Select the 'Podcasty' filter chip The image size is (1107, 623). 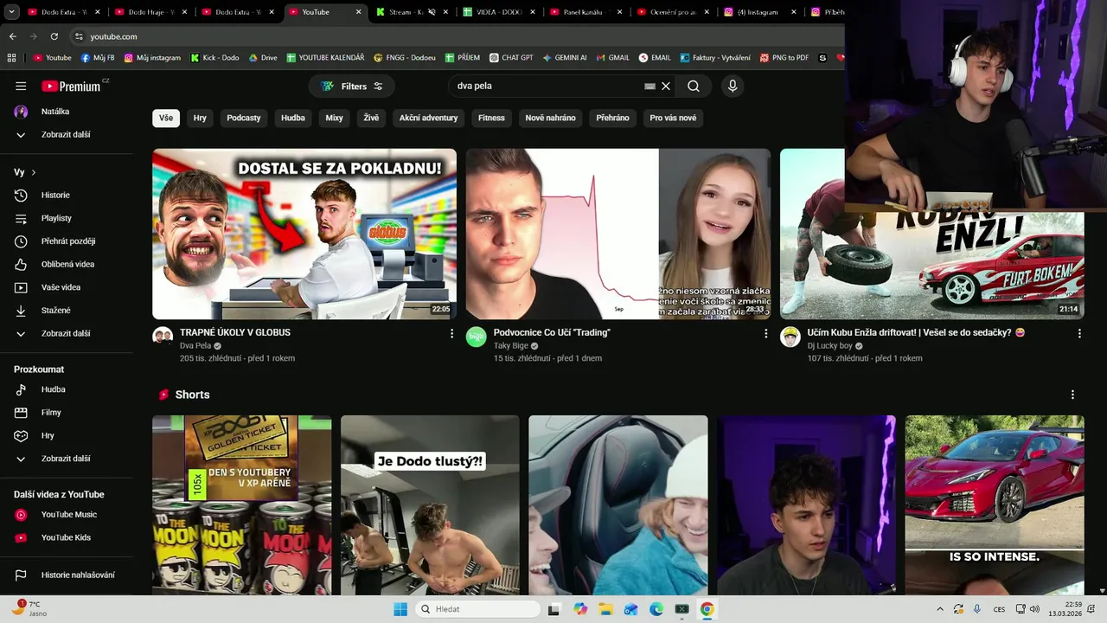click(244, 118)
